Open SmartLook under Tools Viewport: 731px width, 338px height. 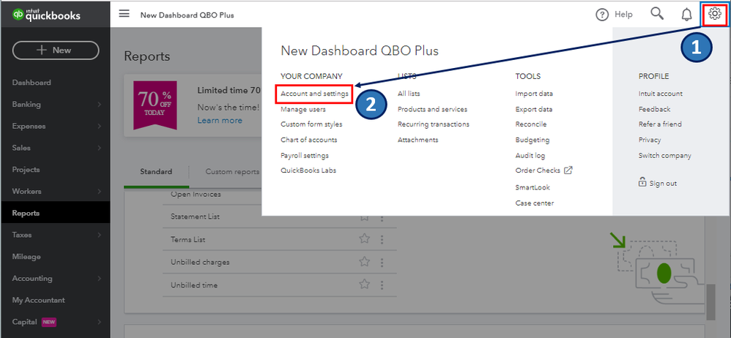[533, 187]
